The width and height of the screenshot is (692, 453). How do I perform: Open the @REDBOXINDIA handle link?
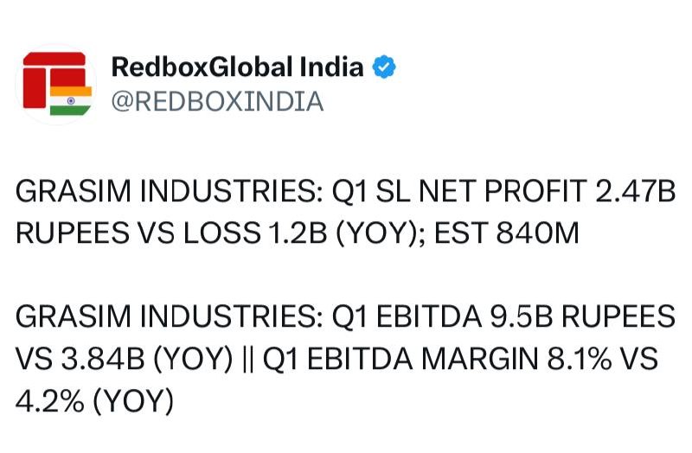[x=218, y=101]
